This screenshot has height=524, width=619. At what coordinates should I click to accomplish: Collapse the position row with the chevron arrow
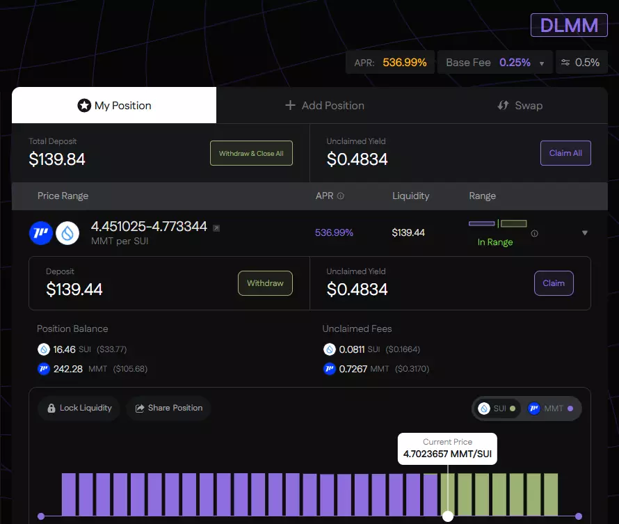pyautogui.click(x=584, y=233)
